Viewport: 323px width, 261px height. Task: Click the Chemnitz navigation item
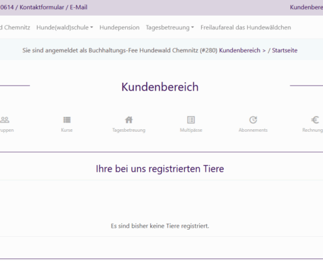(x=15, y=27)
